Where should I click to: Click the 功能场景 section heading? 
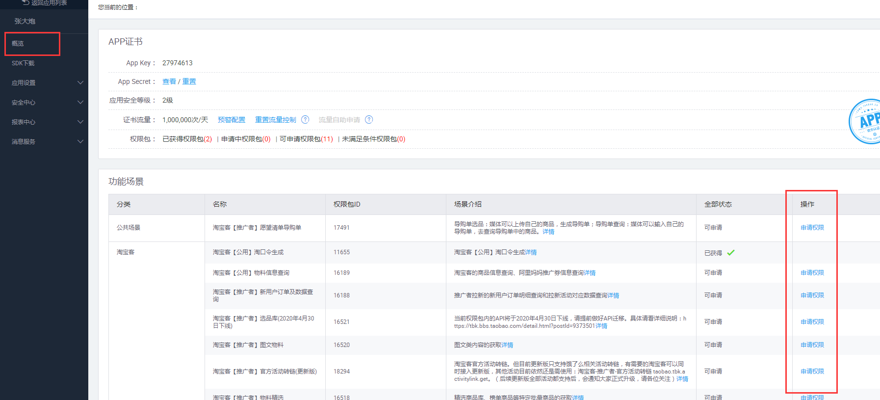click(126, 182)
